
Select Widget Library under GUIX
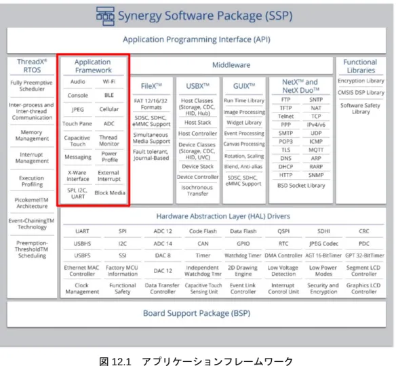[x=244, y=123]
